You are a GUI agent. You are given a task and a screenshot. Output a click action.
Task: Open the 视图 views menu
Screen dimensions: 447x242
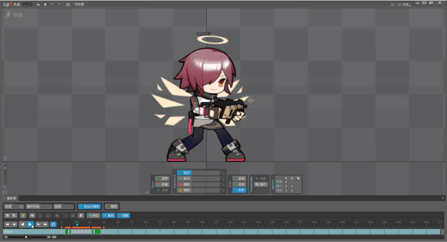(405, 5)
